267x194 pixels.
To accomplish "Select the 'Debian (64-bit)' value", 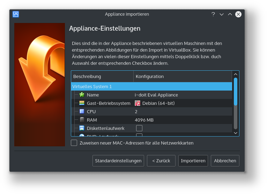I will coord(158,103).
